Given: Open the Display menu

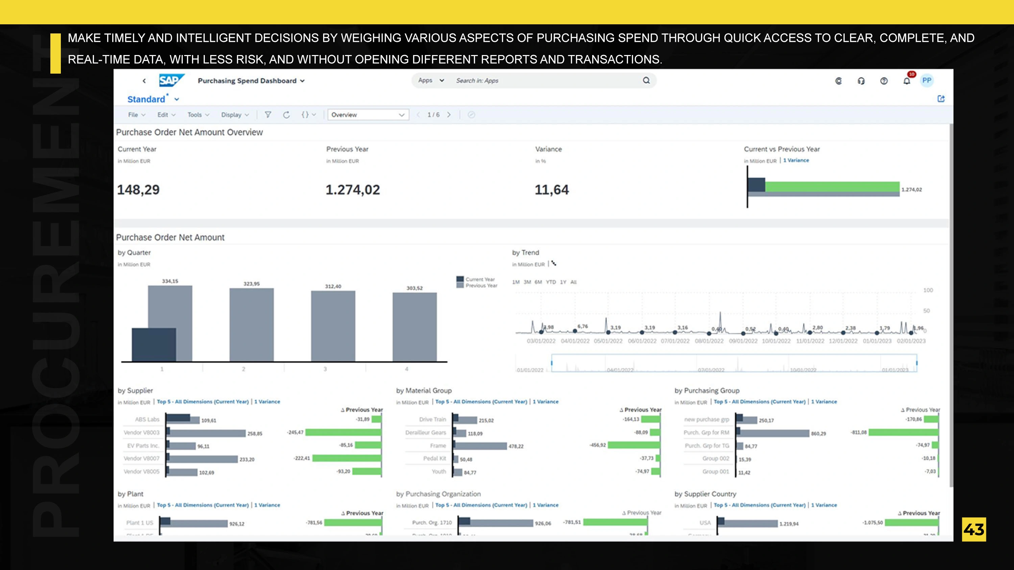Looking at the screenshot, I should (x=235, y=114).
